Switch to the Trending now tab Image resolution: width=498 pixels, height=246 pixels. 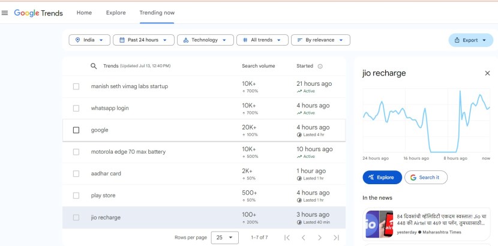[x=157, y=13]
